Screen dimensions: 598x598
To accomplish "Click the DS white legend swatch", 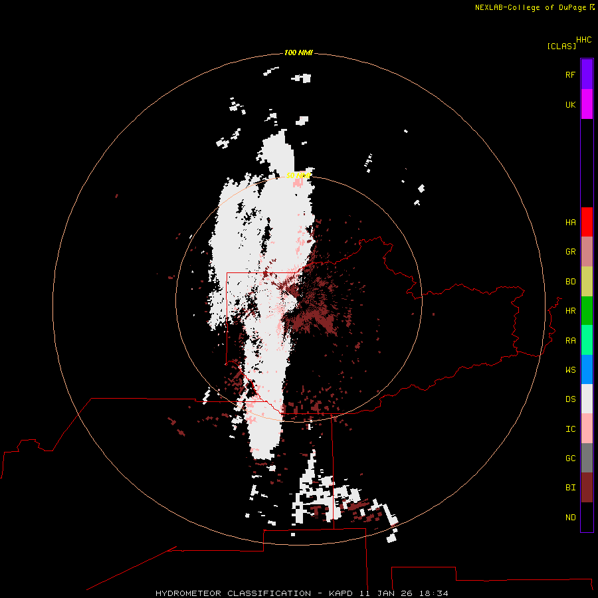I will [x=587, y=399].
